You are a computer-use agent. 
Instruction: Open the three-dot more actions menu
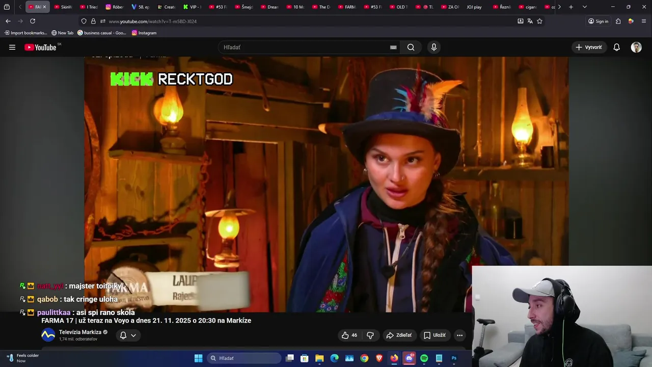pos(460,335)
